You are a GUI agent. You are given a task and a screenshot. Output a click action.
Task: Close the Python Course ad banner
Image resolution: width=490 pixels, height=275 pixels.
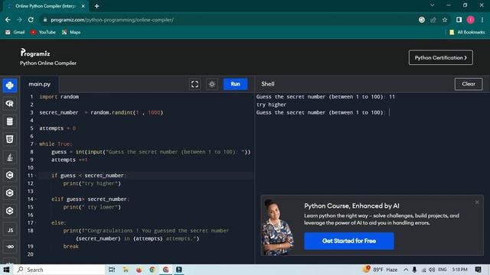point(477,202)
